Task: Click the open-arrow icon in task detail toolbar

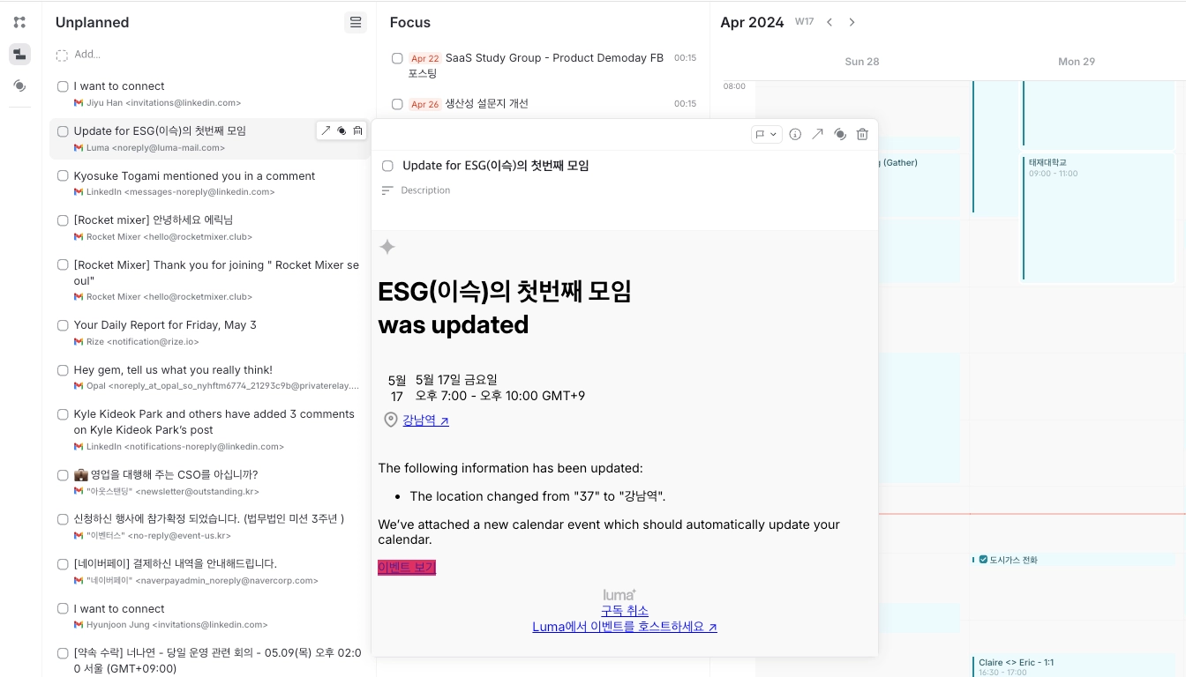Action: (818, 134)
